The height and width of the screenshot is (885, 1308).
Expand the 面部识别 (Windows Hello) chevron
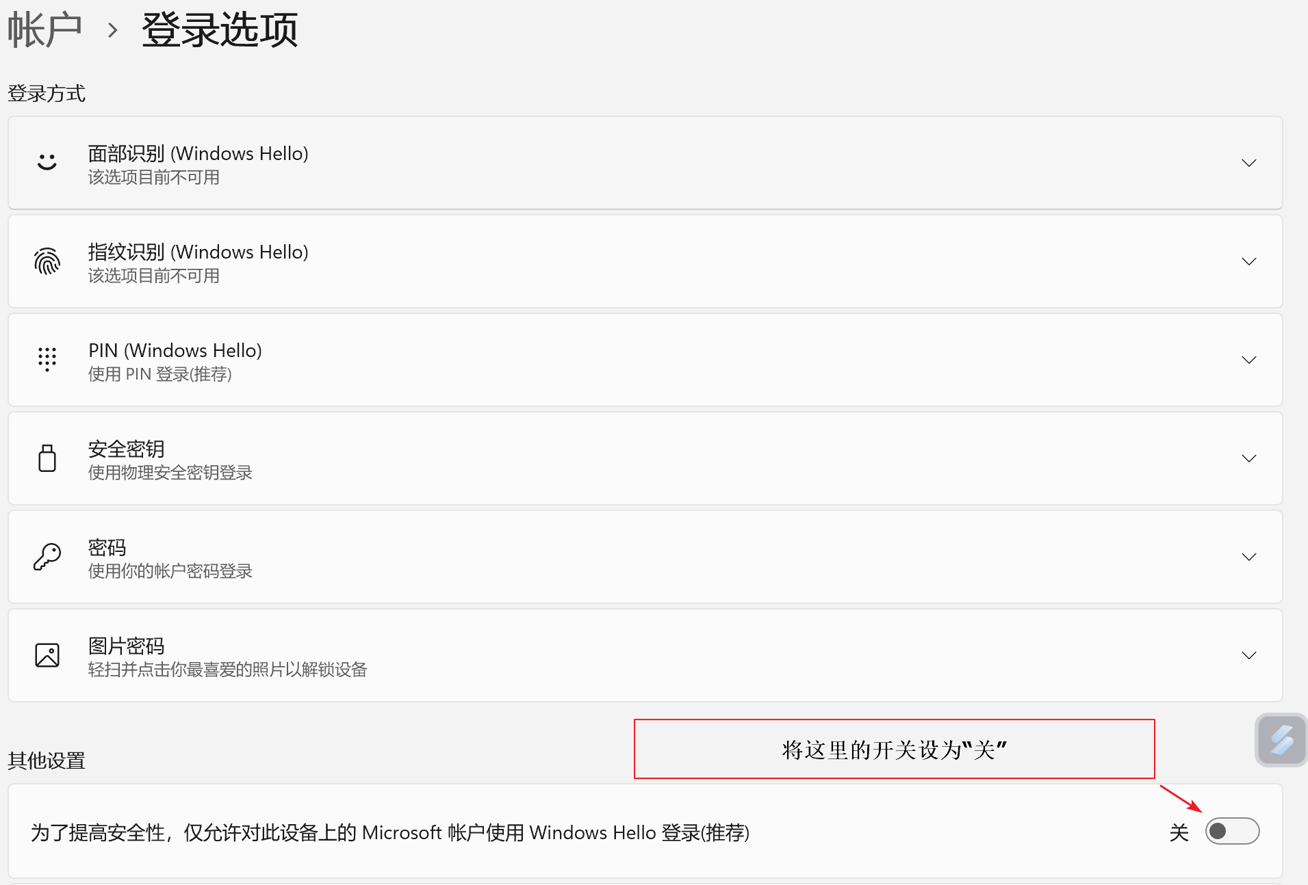[x=1249, y=163]
